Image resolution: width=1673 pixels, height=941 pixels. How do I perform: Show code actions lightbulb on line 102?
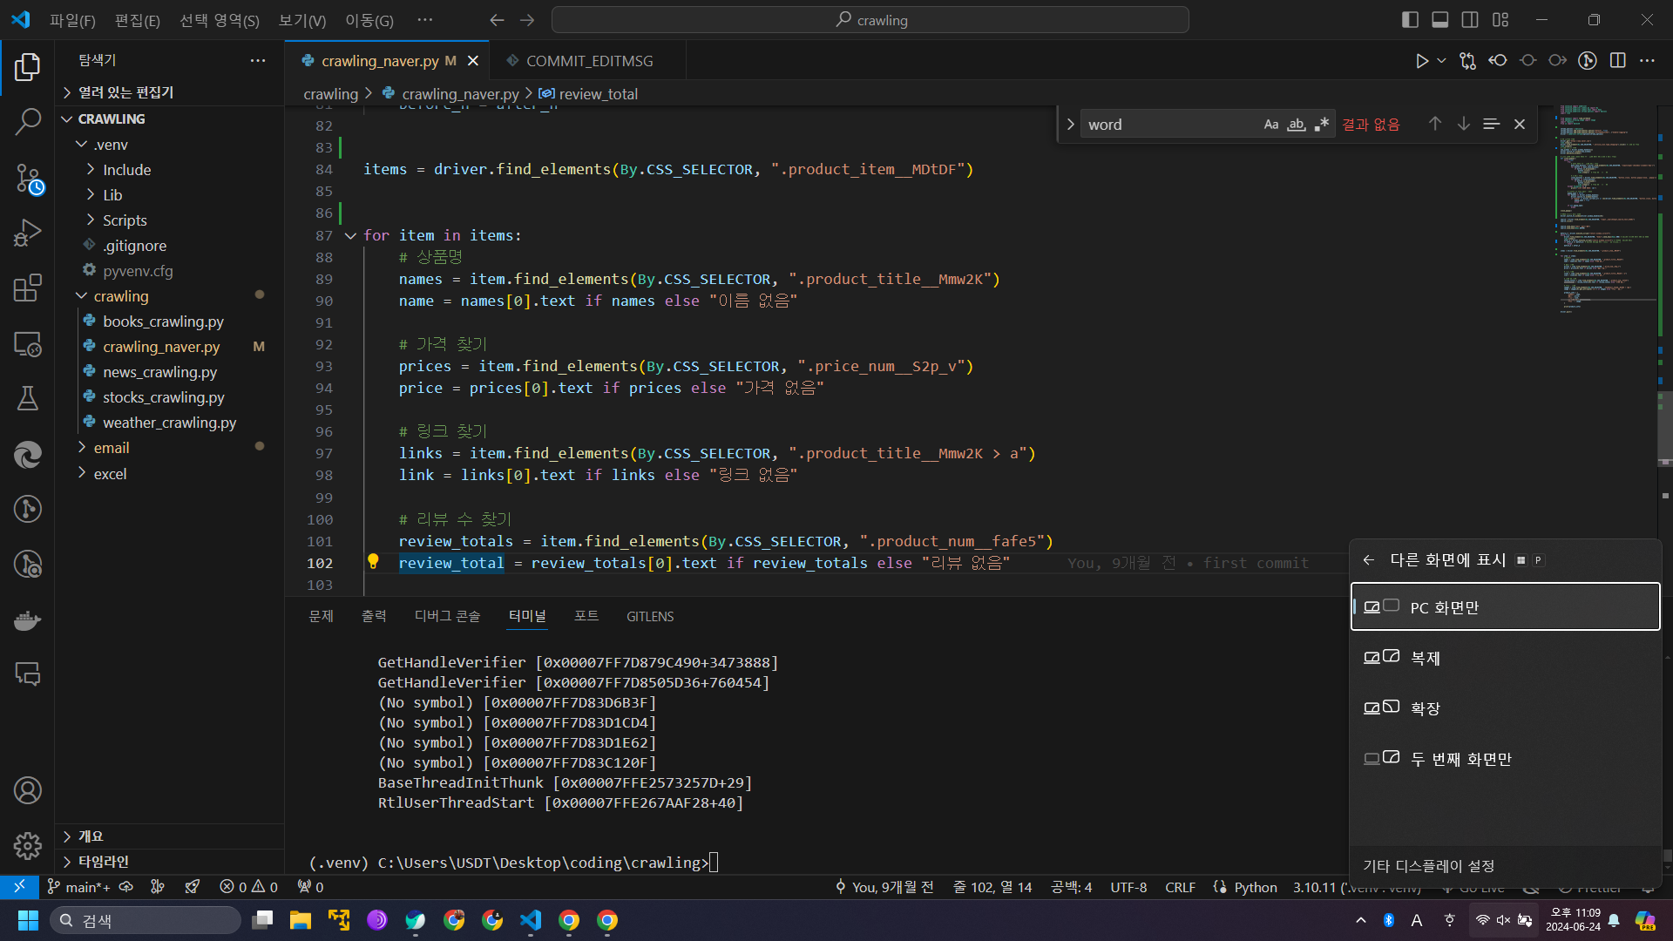[373, 561]
